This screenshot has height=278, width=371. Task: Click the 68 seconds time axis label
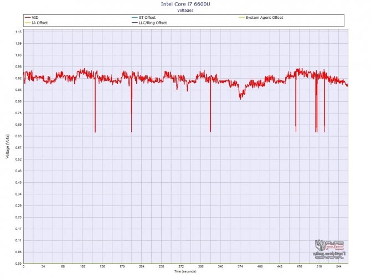[63, 266]
